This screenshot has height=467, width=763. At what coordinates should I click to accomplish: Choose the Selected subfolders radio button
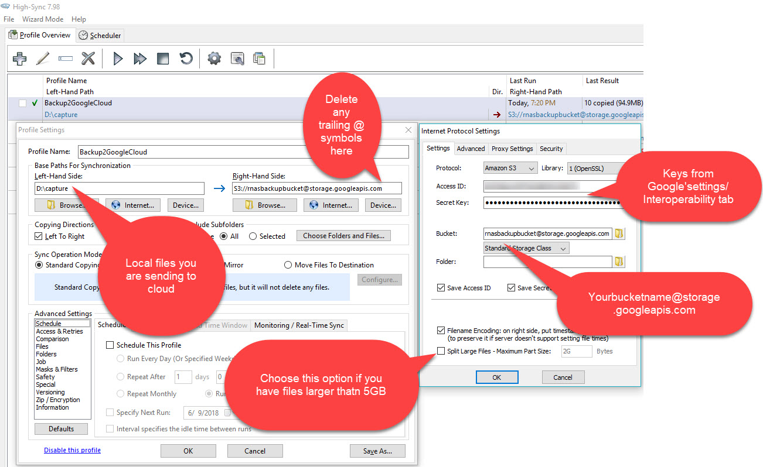pyautogui.click(x=253, y=236)
